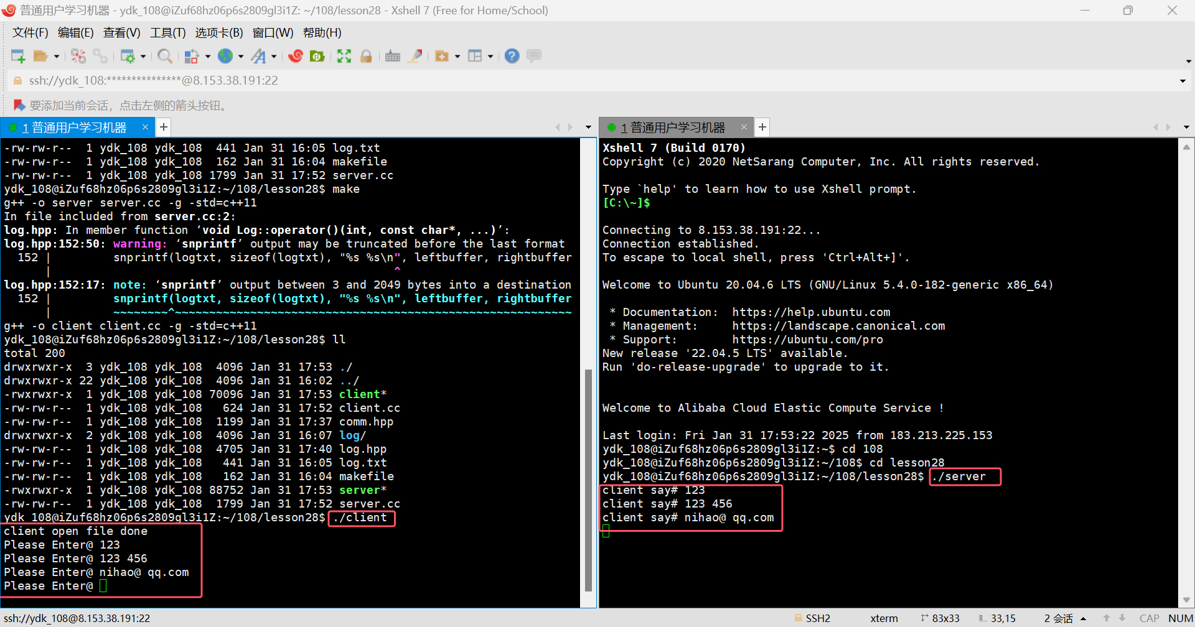Add a new tab in left pane
The width and height of the screenshot is (1195, 627).
click(163, 127)
